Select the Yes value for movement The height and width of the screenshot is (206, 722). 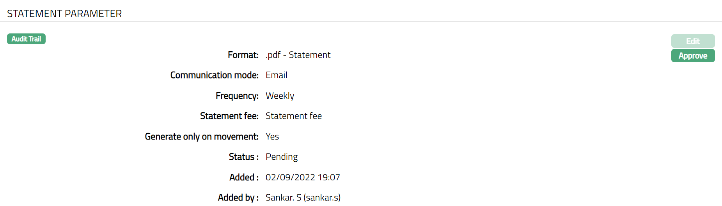[x=272, y=136]
